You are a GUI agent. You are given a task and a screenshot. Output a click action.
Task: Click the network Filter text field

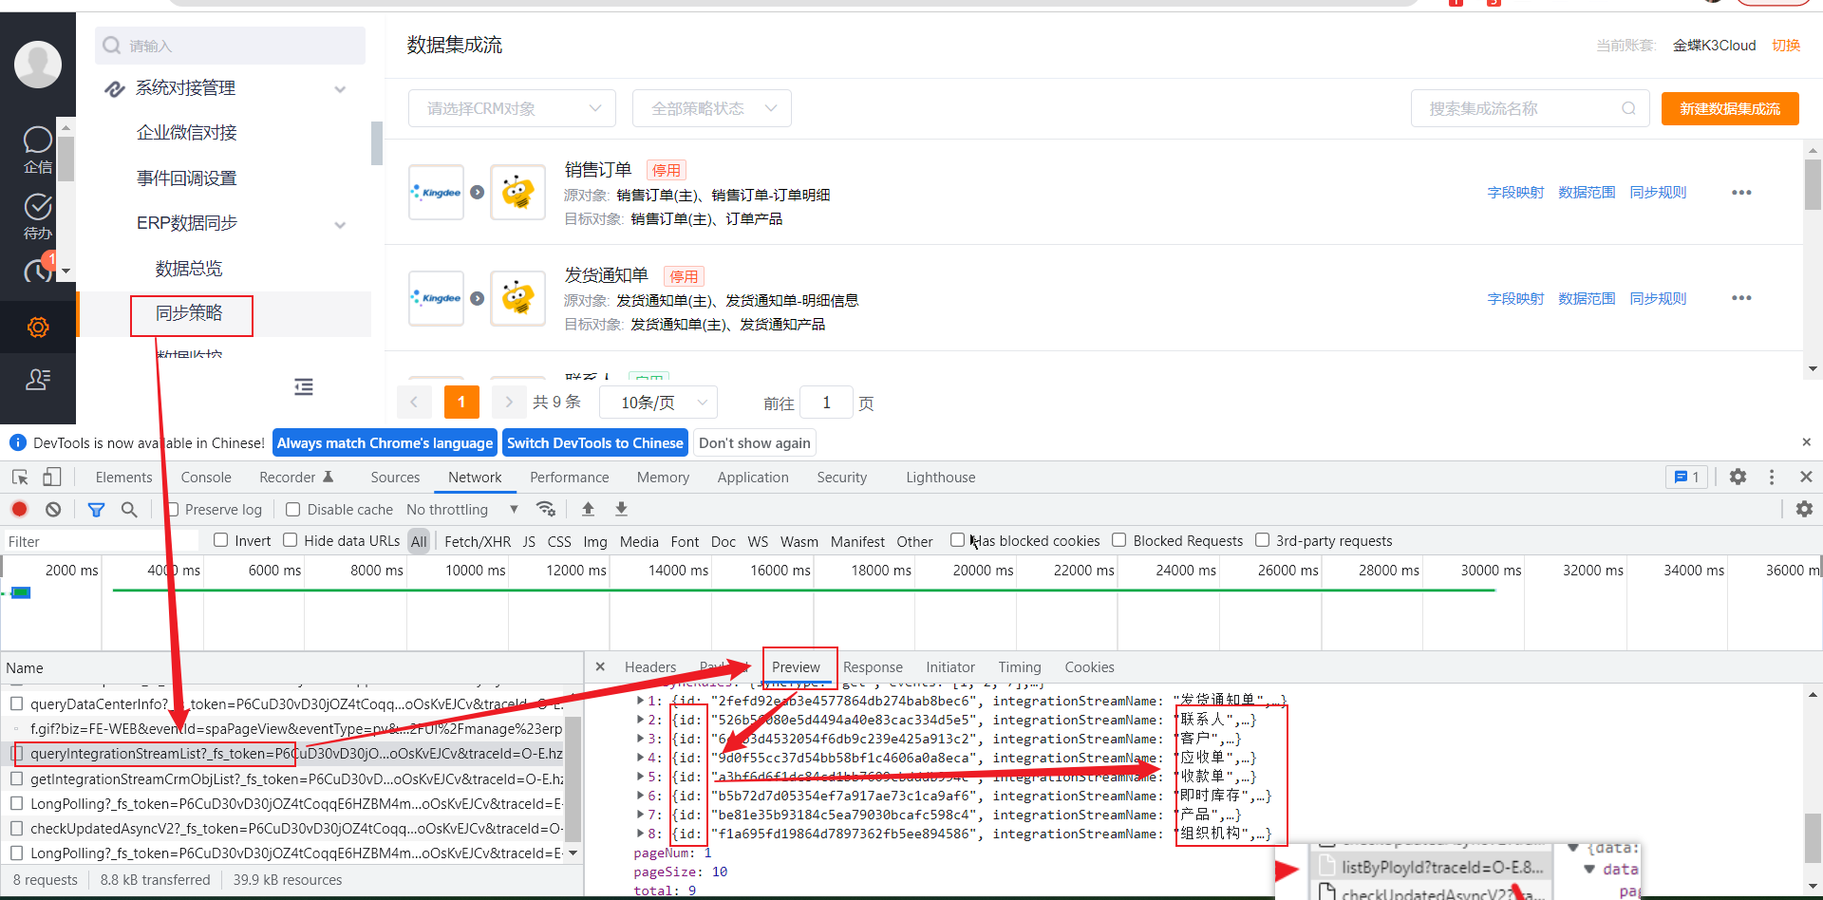[x=101, y=541]
